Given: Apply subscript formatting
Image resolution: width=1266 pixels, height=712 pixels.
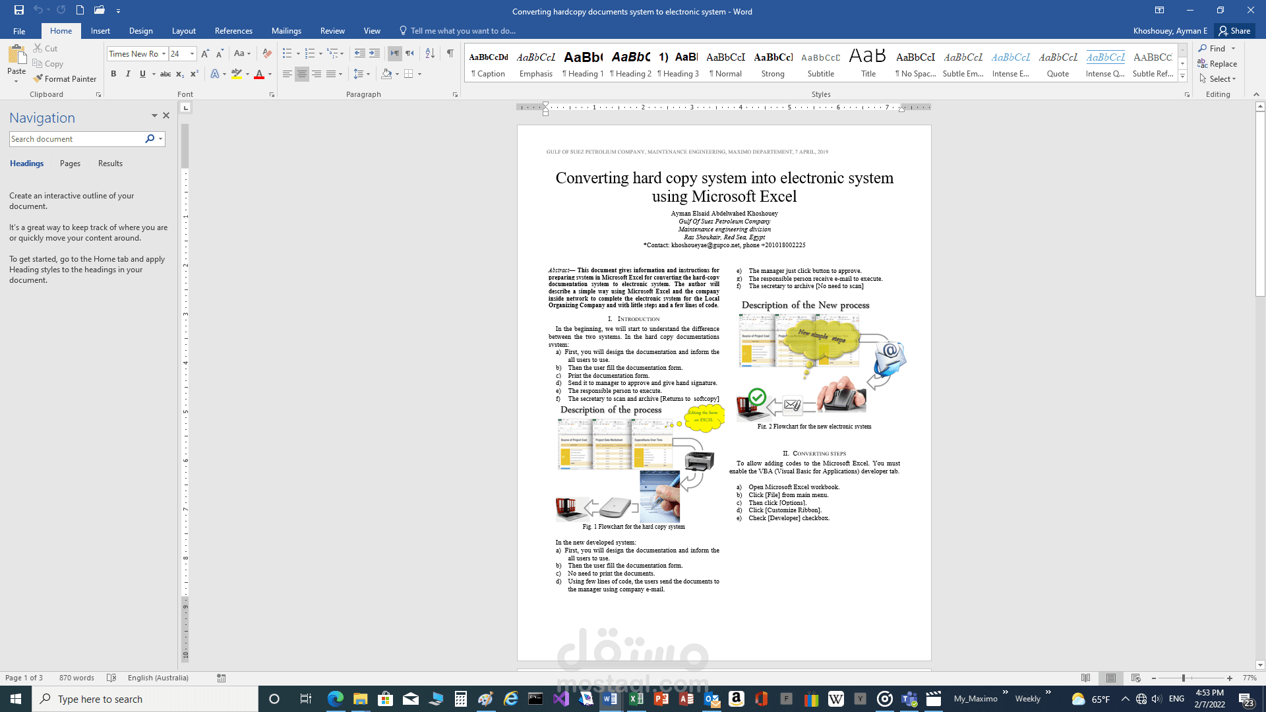Looking at the screenshot, I should [x=179, y=74].
